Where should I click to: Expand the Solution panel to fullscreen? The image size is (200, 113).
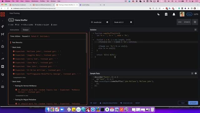point(195,30)
